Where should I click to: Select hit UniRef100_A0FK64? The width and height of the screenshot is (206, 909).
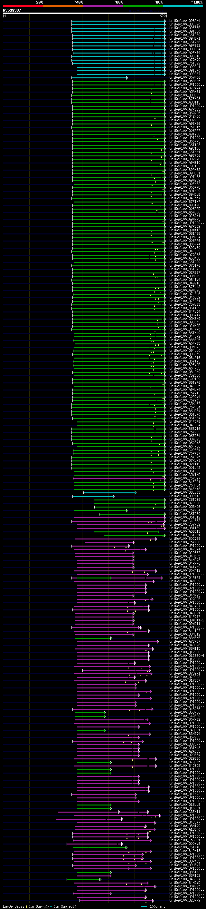pyautogui.click(x=185, y=53)
